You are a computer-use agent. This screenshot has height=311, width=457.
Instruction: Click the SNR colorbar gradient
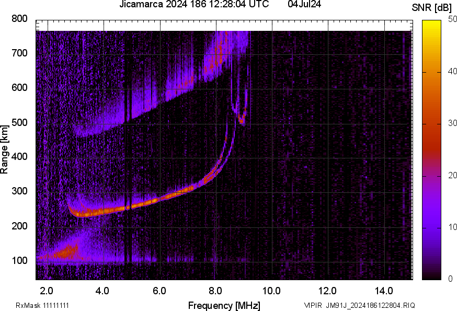432,150
